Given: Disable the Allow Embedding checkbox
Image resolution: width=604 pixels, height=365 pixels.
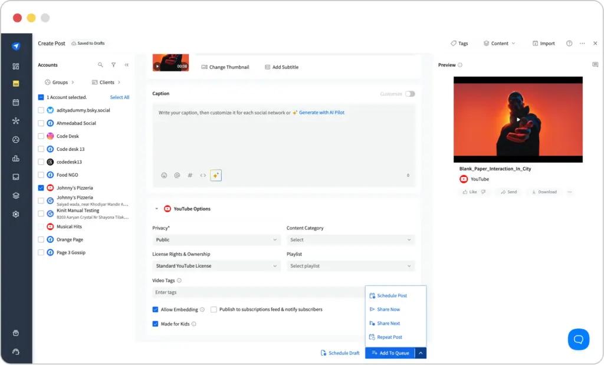Looking at the screenshot, I should 155,309.
